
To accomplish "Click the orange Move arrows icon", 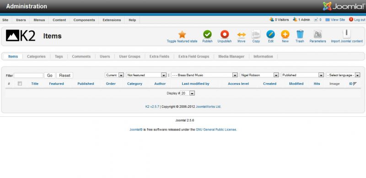I will pos(242,35).
